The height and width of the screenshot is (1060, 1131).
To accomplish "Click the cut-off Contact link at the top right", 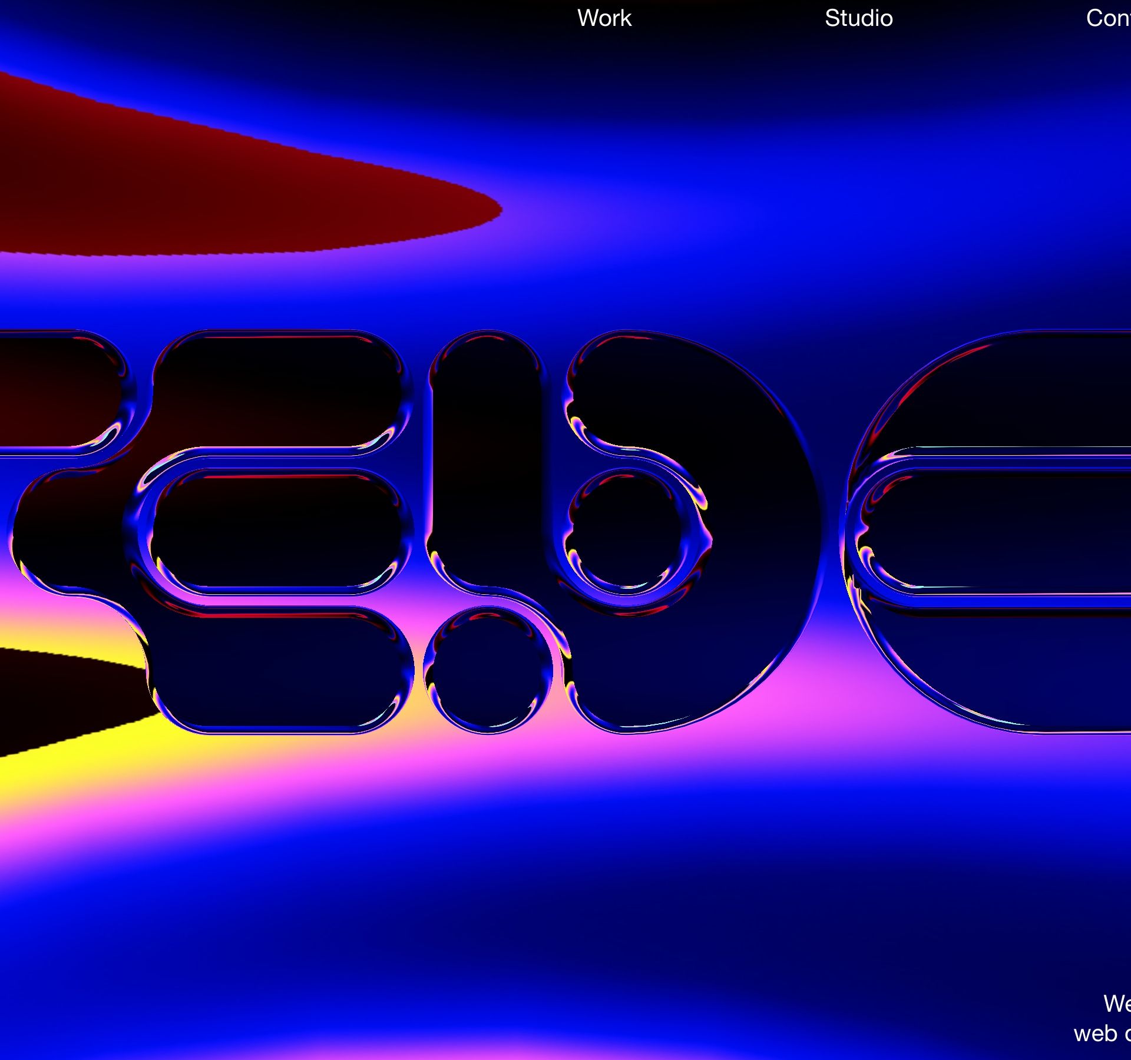I will point(1107,18).
